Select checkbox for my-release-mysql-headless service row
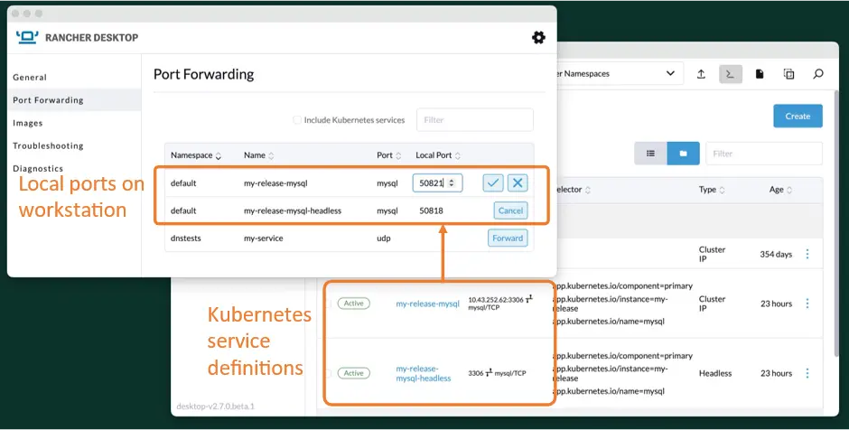The width and height of the screenshot is (849, 430). [x=327, y=373]
